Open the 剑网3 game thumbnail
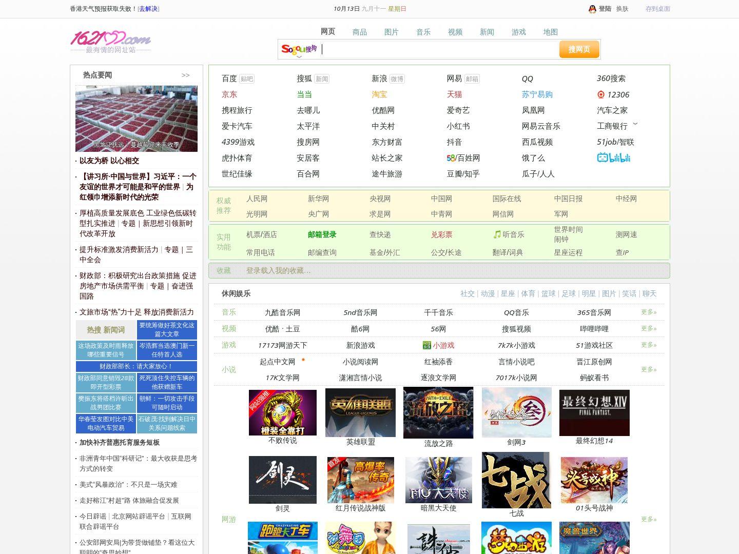The width and height of the screenshot is (739, 554). [516, 412]
